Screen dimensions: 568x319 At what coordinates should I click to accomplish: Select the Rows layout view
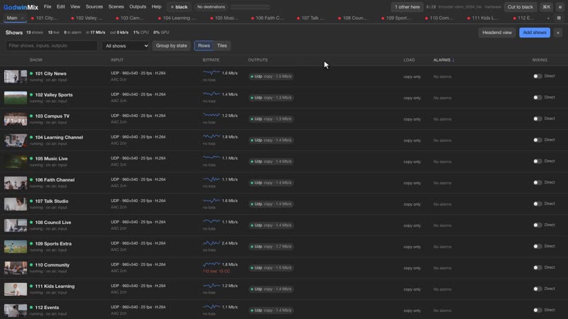coord(204,46)
